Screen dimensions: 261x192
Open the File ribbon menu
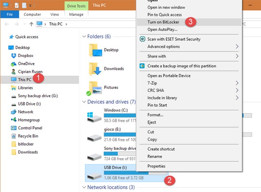tap(9, 14)
